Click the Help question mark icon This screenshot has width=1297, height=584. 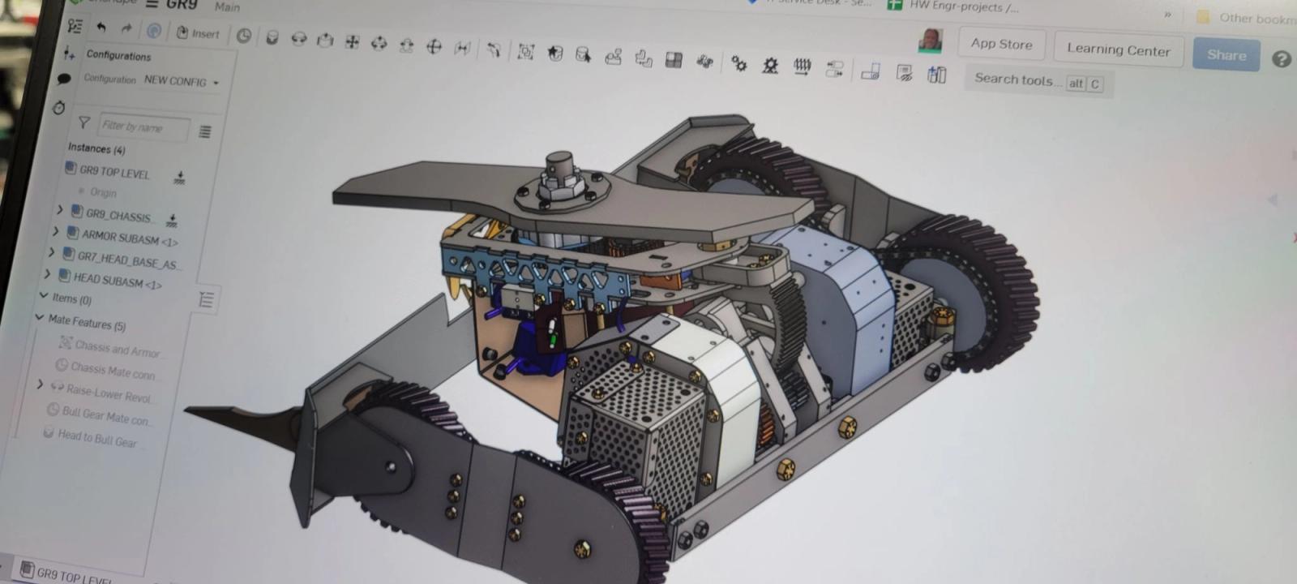pos(1281,59)
